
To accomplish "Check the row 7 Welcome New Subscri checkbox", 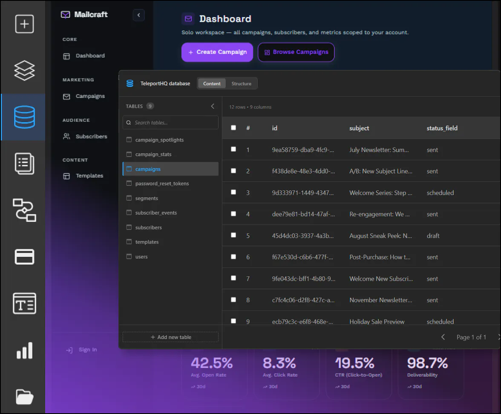I will (x=233, y=278).
